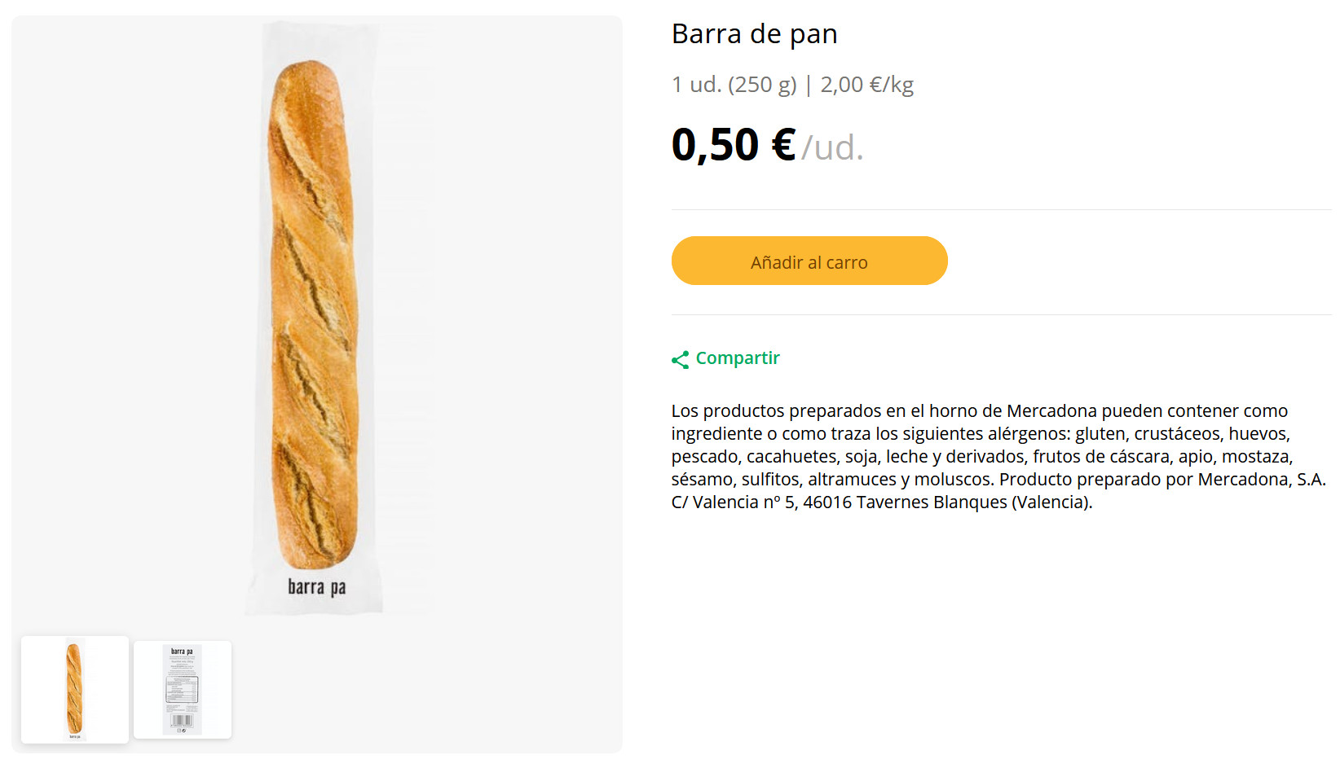Select the first bread front thumbnail
The width and height of the screenshot is (1340, 759).
(x=75, y=689)
